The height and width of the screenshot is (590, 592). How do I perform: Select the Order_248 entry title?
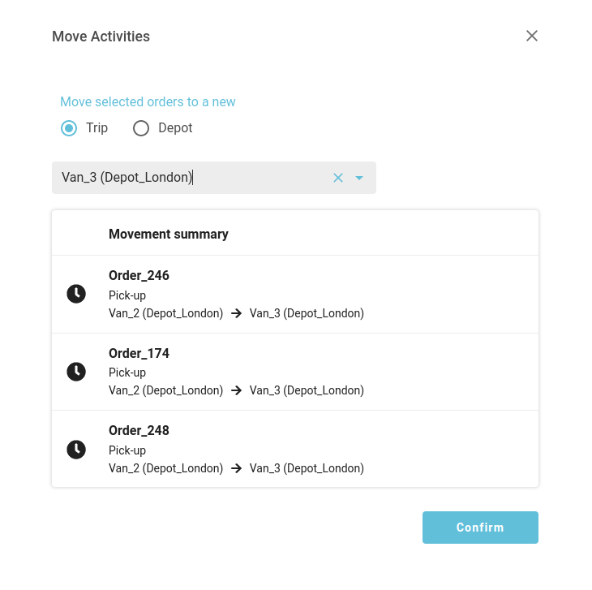(139, 430)
